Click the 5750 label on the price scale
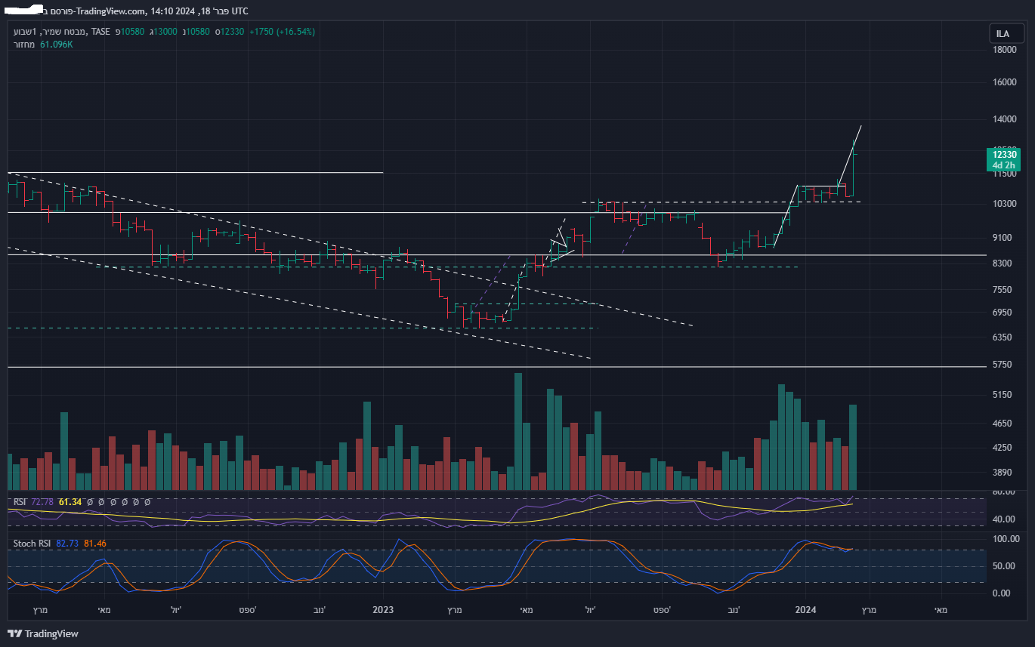The height and width of the screenshot is (647, 1035). coord(1003,365)
